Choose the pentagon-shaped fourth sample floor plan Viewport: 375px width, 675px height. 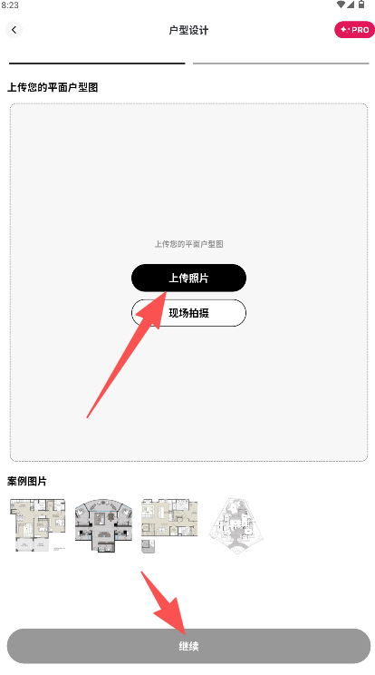click(x=236, y=525)
